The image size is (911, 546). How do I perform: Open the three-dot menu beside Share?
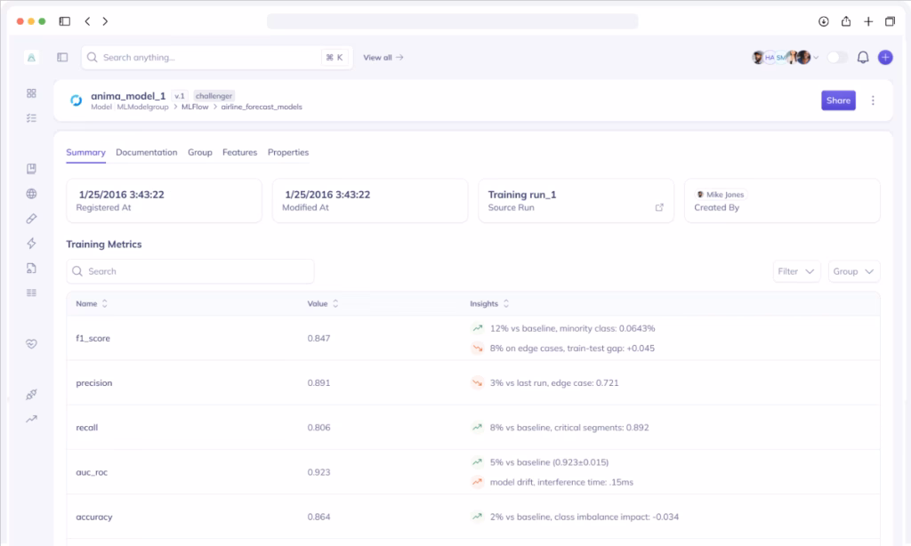(873, 100)
